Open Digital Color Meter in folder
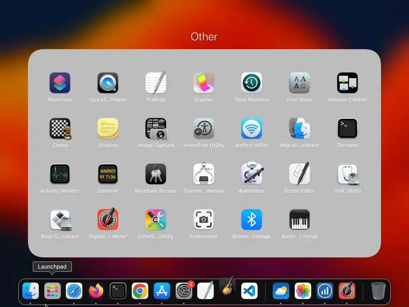Screen dimensions: 409x307 point(108,219)
